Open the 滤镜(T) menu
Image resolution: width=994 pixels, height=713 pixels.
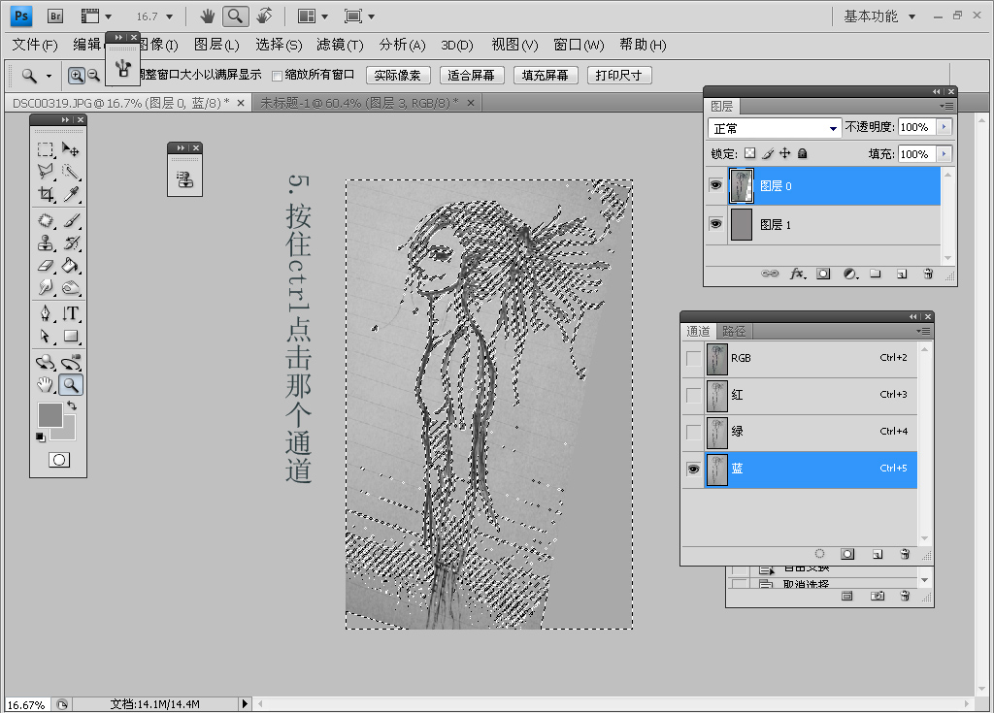pos(339,45)
